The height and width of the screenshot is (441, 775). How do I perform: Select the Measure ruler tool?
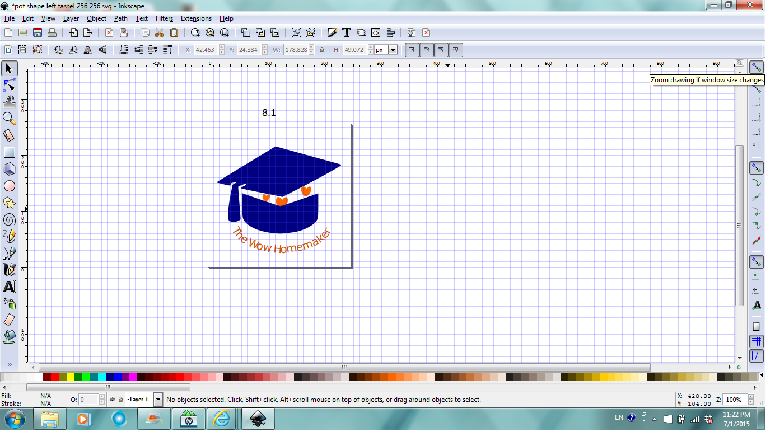(x=10, y=135)
